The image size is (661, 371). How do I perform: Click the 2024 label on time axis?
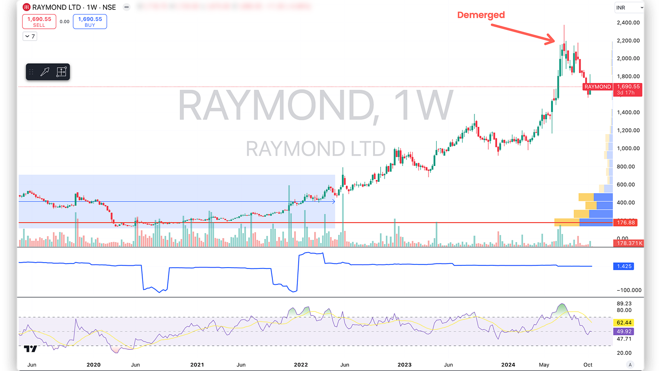[x=508, y=365]
